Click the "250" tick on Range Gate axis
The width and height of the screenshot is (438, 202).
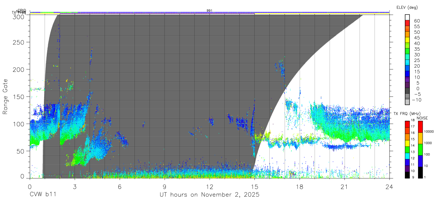pos(19,42)
